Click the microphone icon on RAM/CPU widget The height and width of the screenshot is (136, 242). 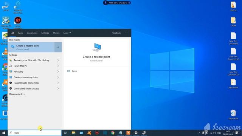105,3
